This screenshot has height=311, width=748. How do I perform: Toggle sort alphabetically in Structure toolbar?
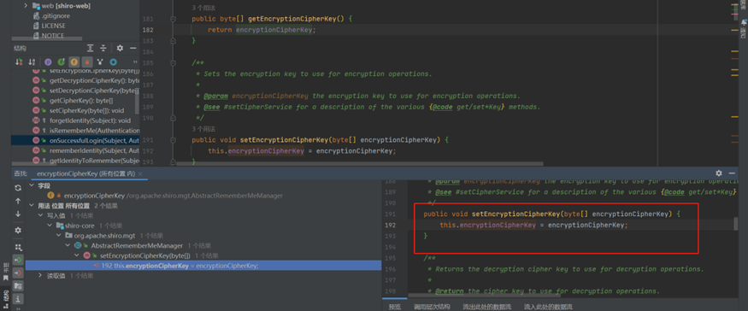[x=32, y=62]
